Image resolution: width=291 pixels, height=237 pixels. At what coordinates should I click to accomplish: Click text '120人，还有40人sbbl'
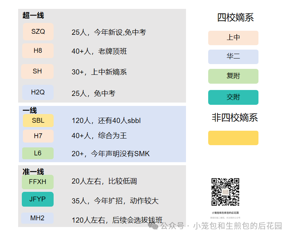106,121
